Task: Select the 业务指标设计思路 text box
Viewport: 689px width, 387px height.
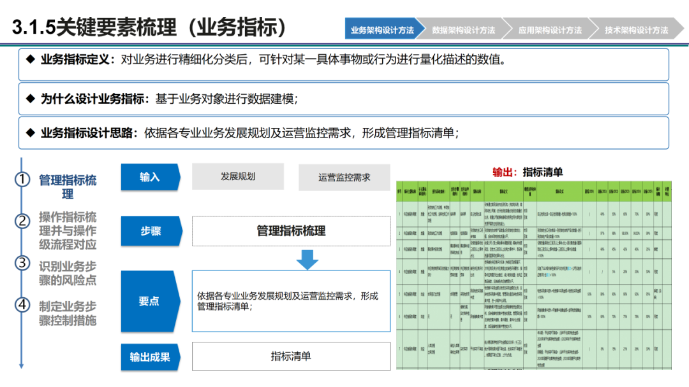Action: coord(344,133)
